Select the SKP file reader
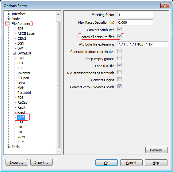The width and height of the screenshot is (173, 172). click(x=20, y=127)
